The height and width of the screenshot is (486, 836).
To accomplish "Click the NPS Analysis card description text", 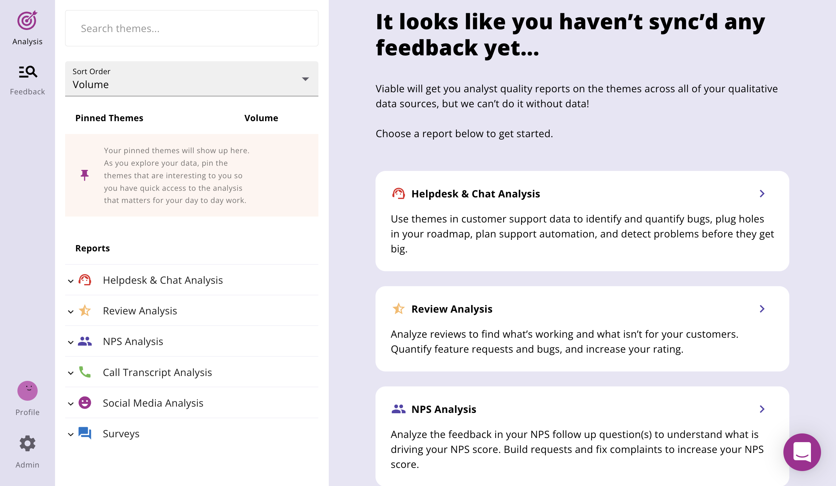I will tap(577, 449).
